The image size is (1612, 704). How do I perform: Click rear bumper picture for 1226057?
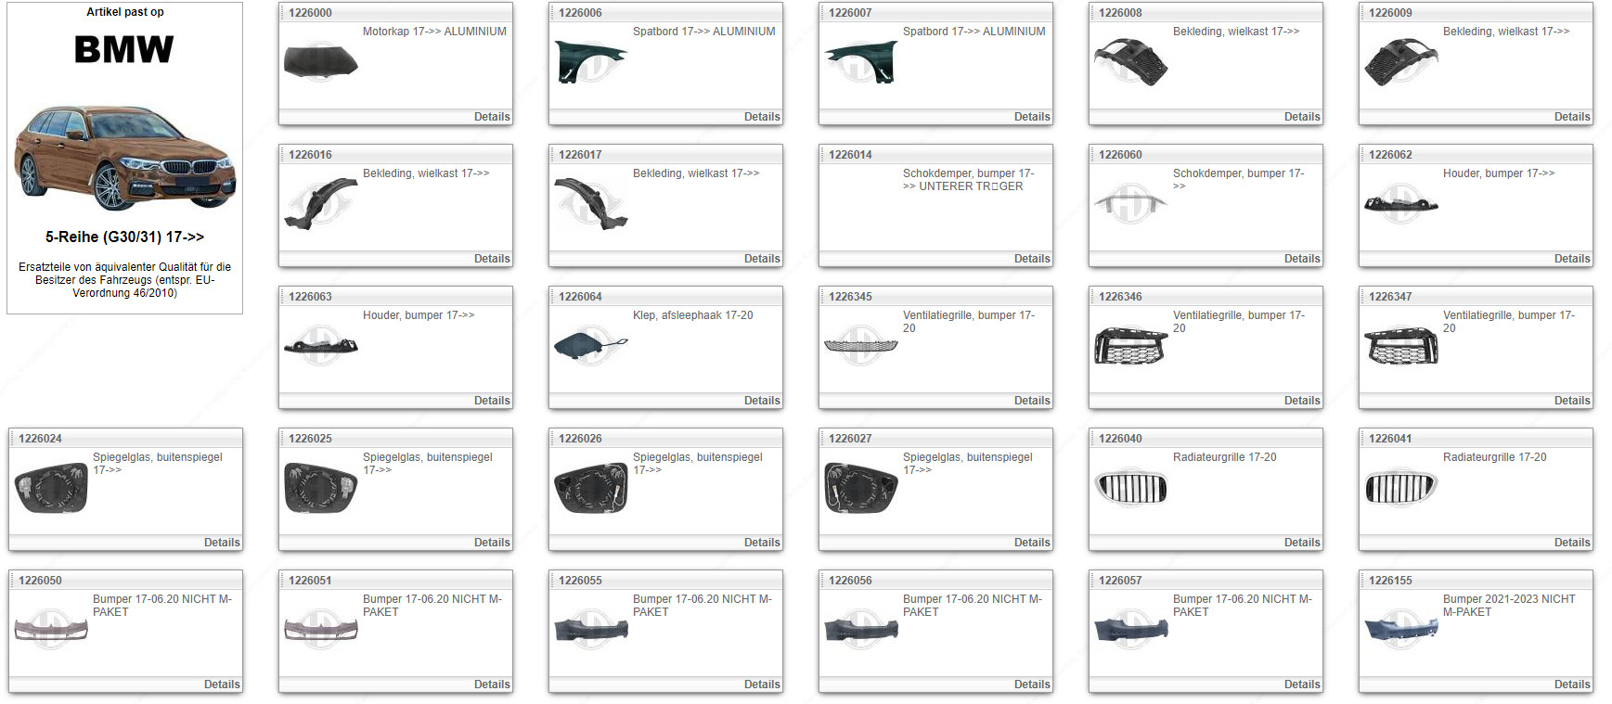tap(1131, 630)
